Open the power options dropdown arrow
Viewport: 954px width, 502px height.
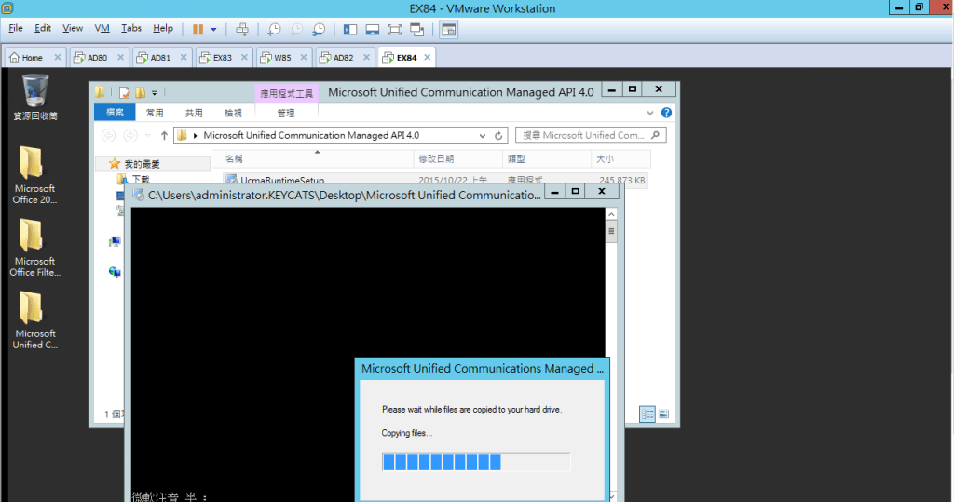pos(212,29)
